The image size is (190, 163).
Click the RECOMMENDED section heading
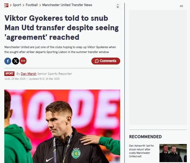click(145, 137)
